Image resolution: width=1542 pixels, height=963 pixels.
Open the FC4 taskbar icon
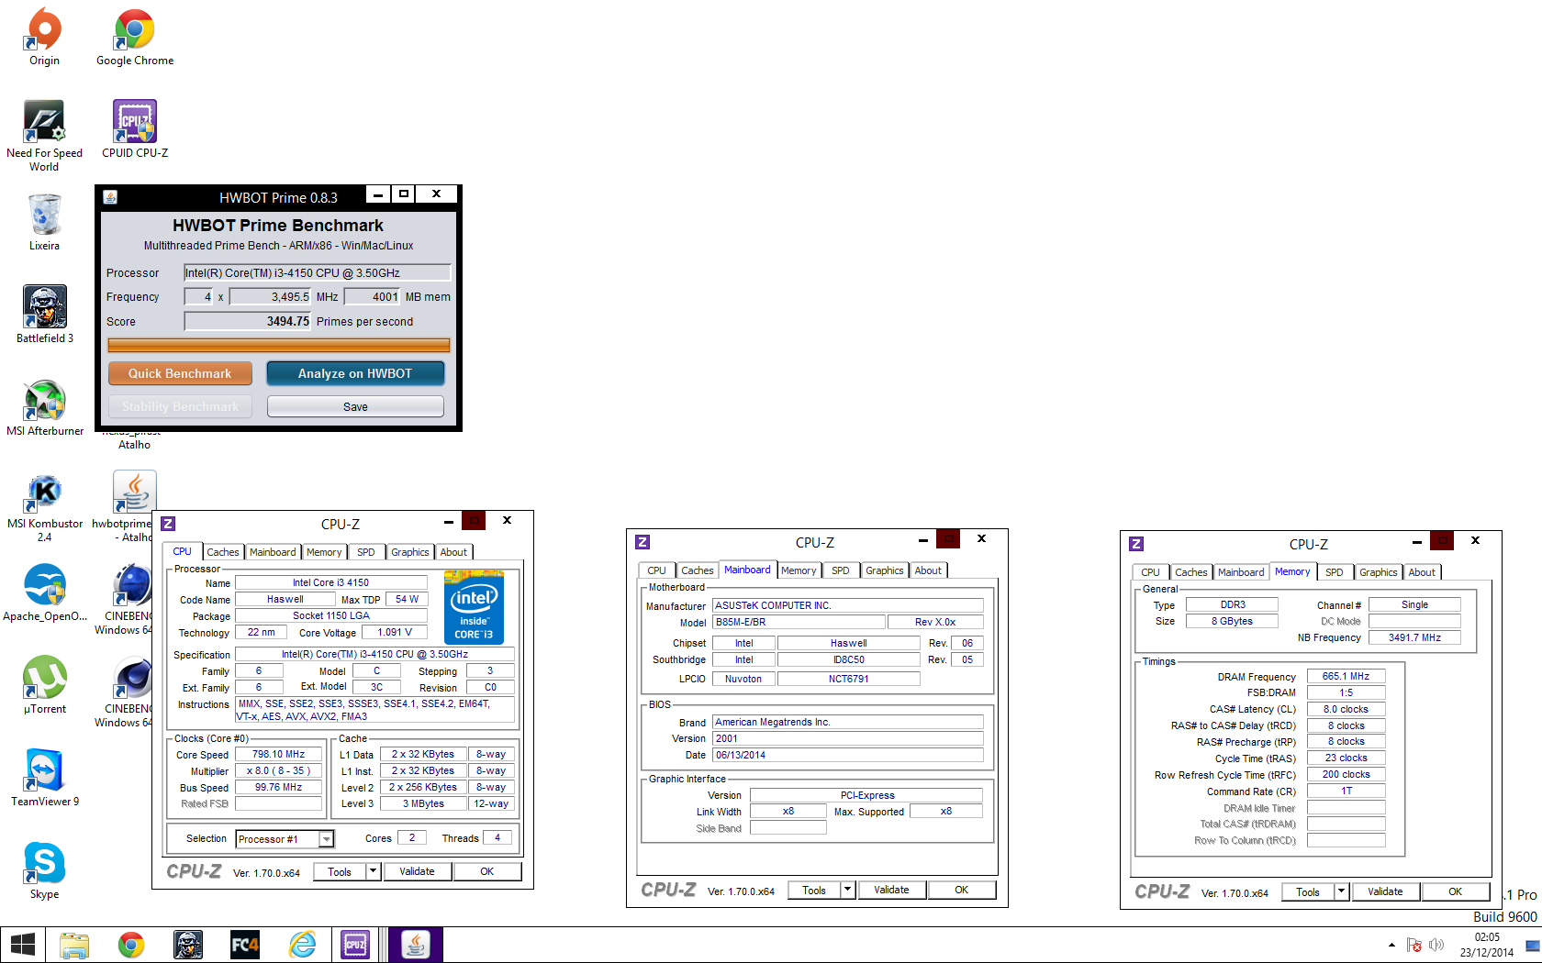[x=245, y=945]
